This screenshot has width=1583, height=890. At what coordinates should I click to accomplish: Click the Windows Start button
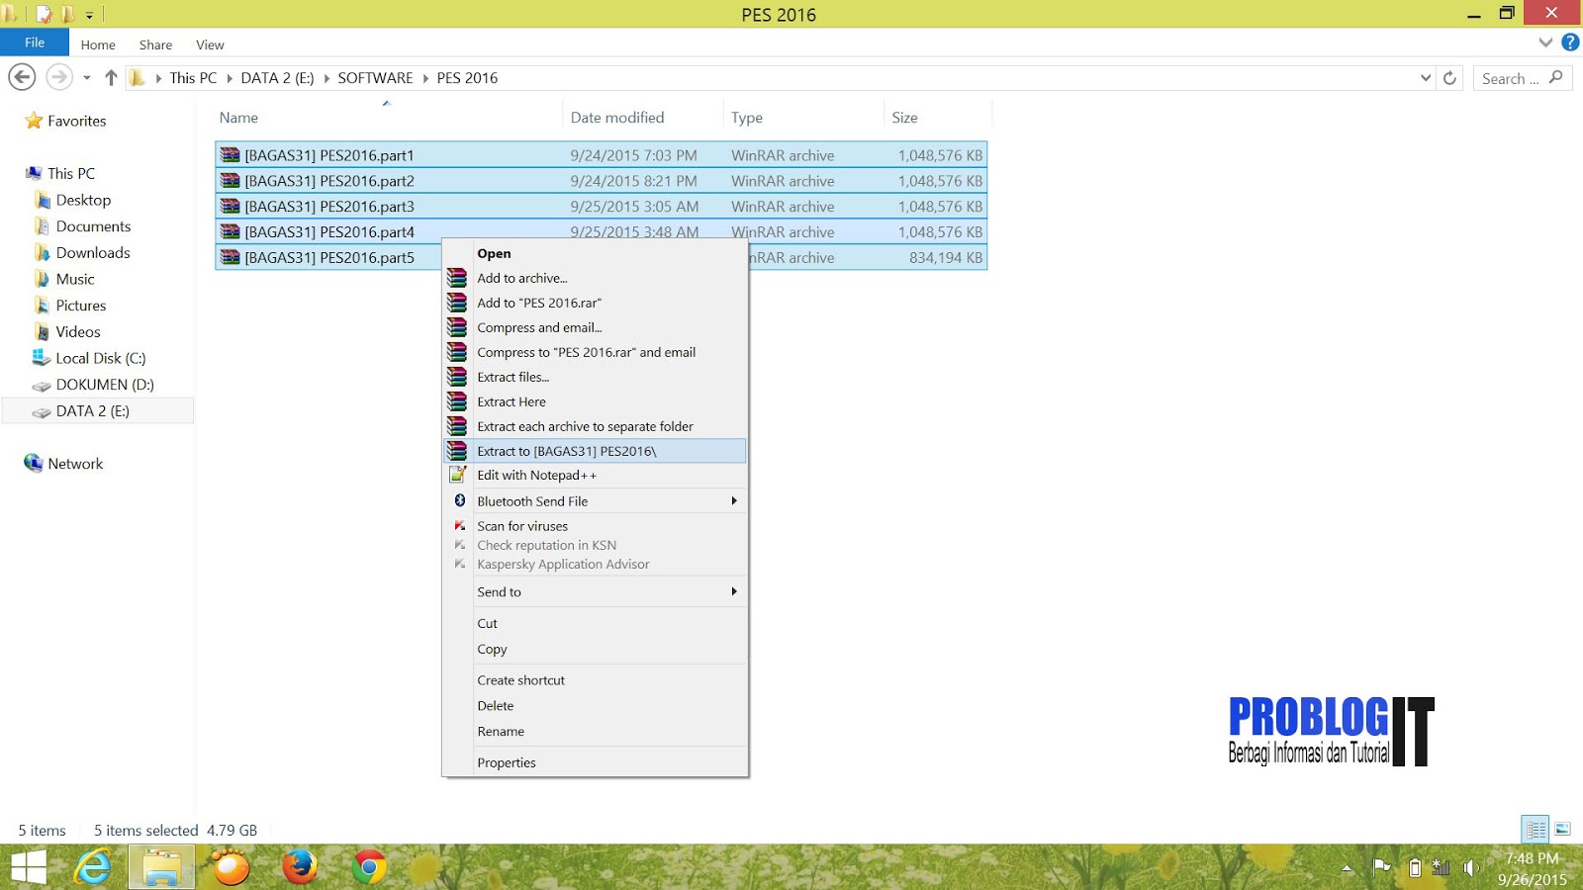(x=29, y=868)
